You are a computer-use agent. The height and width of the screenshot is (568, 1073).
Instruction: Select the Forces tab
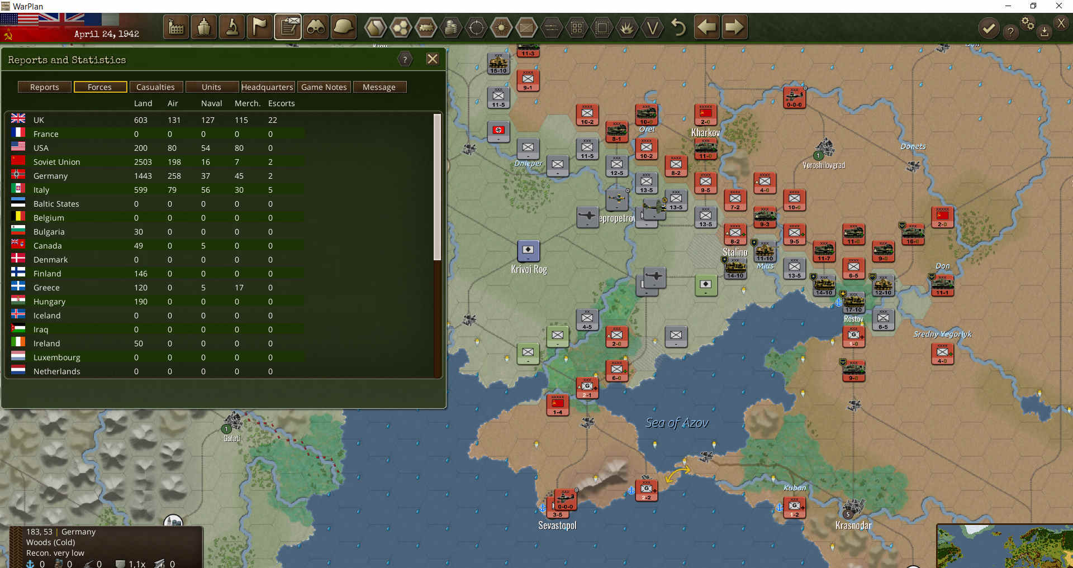tap(99, 87)
